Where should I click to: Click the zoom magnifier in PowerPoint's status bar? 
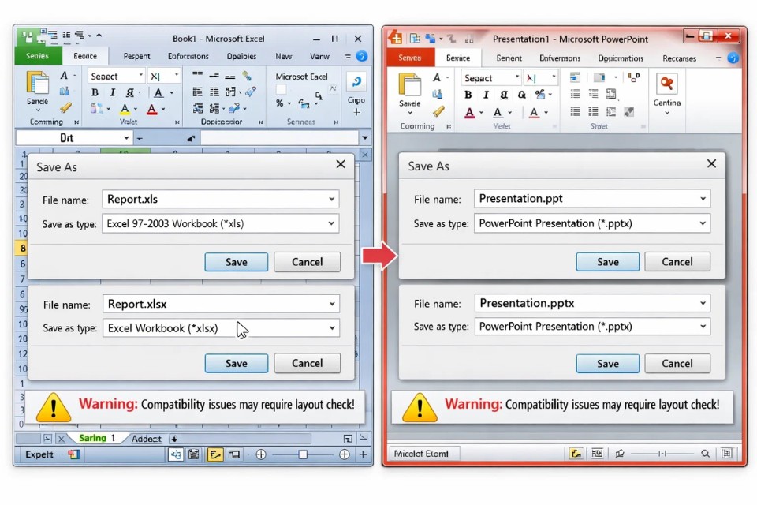click(x=705, y=452)
